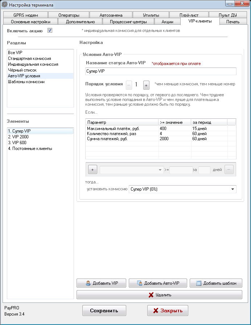Viewport: 251px width, 325px height.
Task: Switch to the GPRS модем tab
Action: tap(26, 15)
